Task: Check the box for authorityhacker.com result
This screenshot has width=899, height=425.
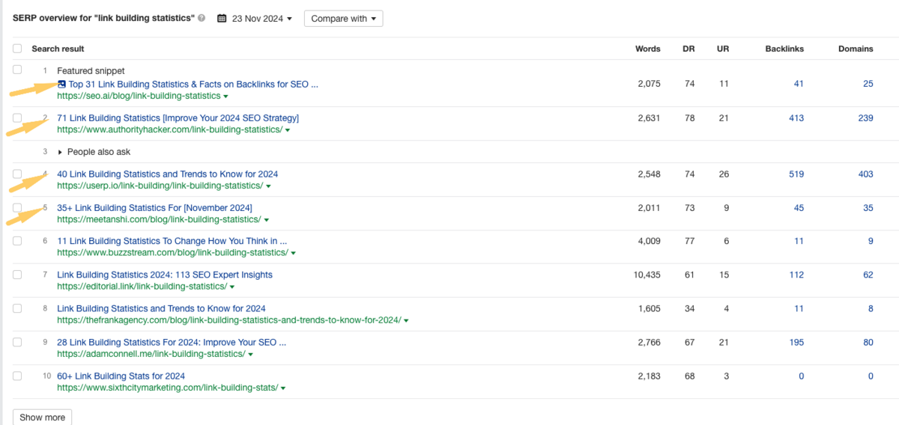Action: click(x=17, y=118)
